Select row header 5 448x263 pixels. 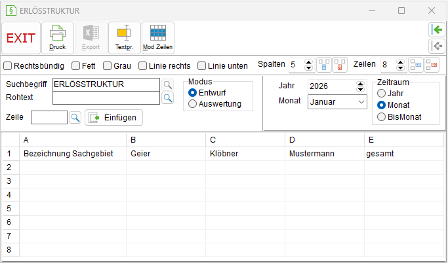(11, 209)
